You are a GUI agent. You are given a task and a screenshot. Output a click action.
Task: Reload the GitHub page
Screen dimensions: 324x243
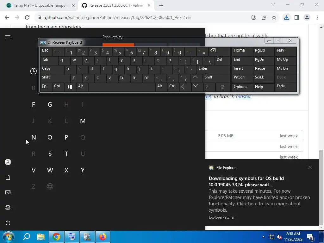27,17
